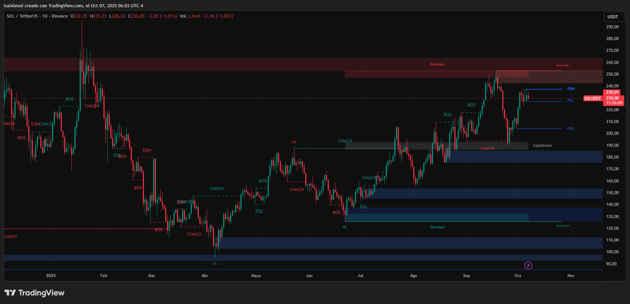Click the 290,00 price axis label

pyautogui.click(x=612, y=27)
